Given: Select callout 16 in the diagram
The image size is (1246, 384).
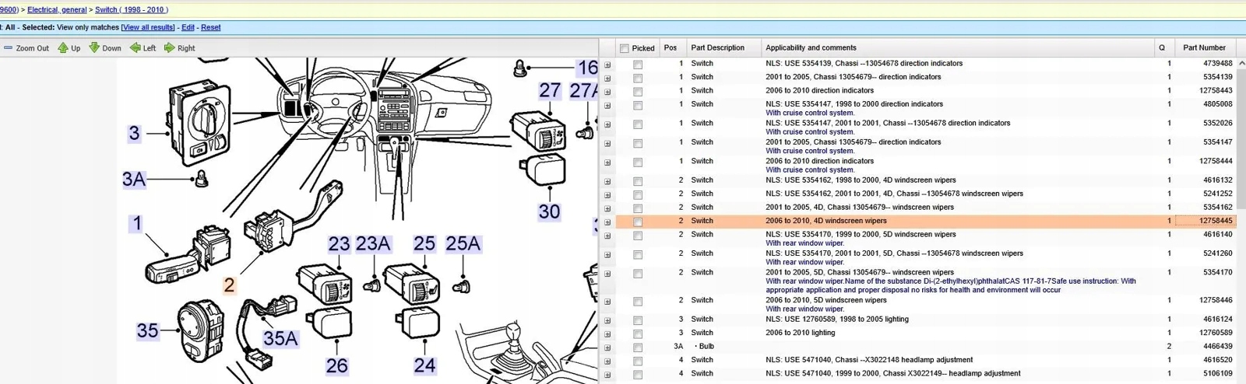Looking at the screenshot, I should [587, 68].
